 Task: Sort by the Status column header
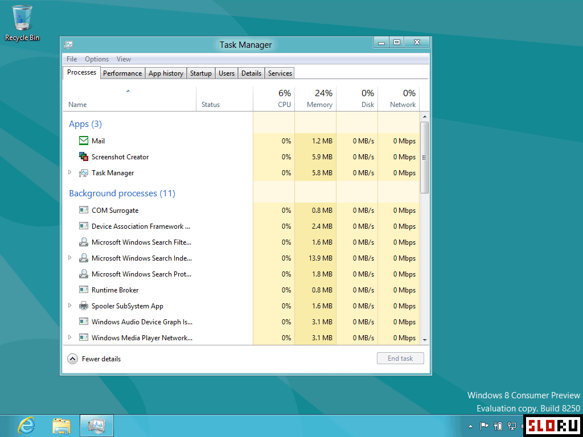pos(224,99)
